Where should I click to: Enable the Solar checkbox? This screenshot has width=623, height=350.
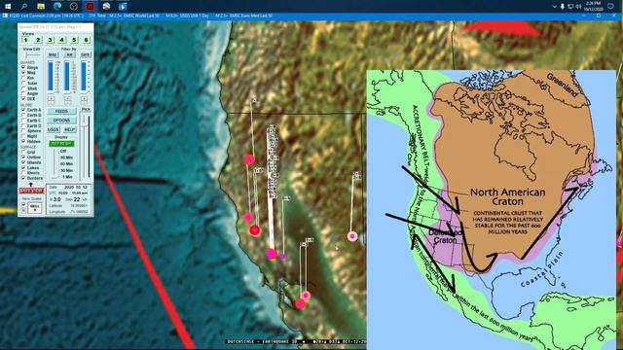tap(23, 83)
